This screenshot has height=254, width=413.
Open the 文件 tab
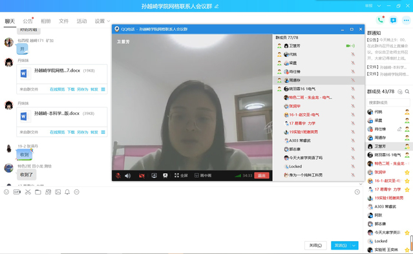[63, 21]
